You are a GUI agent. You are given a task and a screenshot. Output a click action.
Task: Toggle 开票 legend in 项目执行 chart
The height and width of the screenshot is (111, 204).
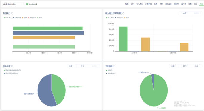(x=24, y=18)
